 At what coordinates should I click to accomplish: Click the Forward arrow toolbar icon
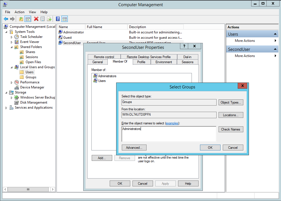(12, 19)
